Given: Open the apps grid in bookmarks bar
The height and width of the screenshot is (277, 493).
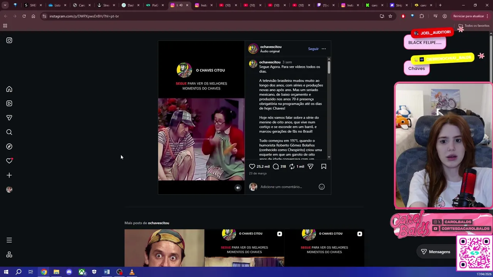Looking at the screenshot, I should click(5, 25).
